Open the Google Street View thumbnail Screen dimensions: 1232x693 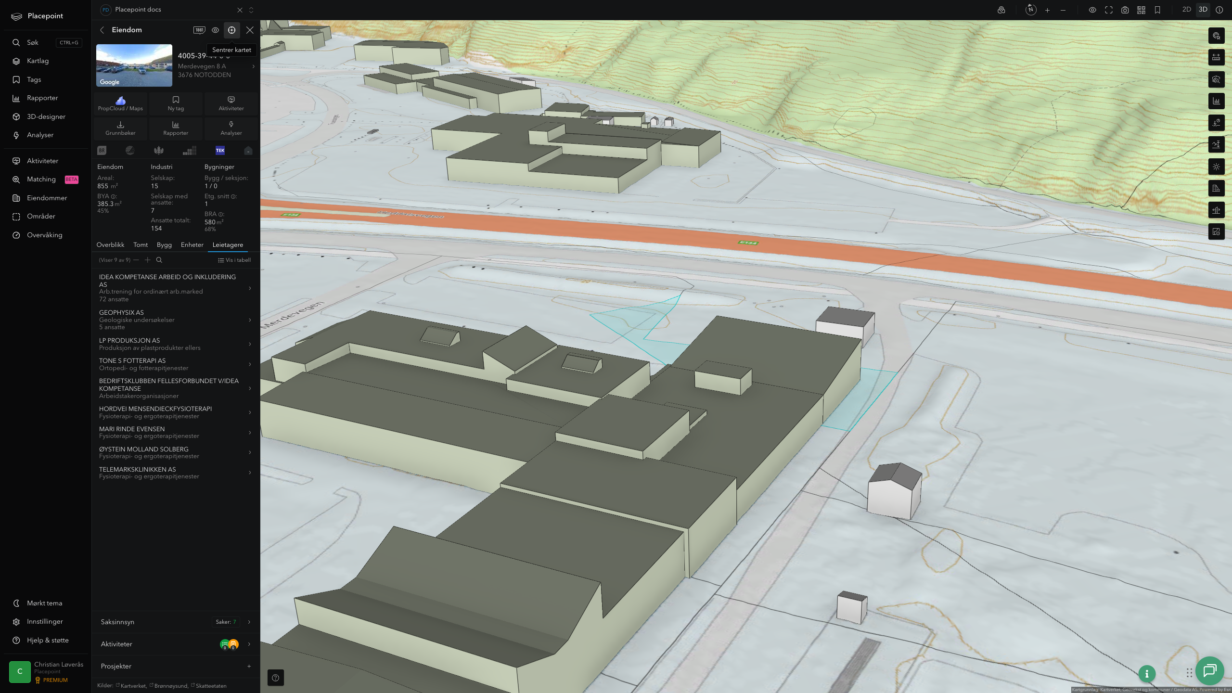pos(134,65)
